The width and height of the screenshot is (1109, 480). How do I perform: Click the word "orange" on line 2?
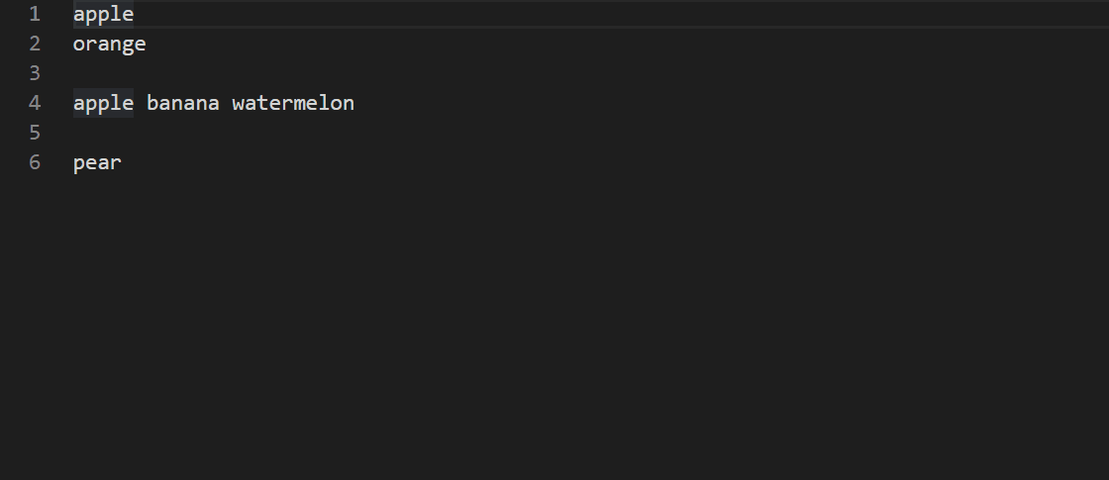109,44
